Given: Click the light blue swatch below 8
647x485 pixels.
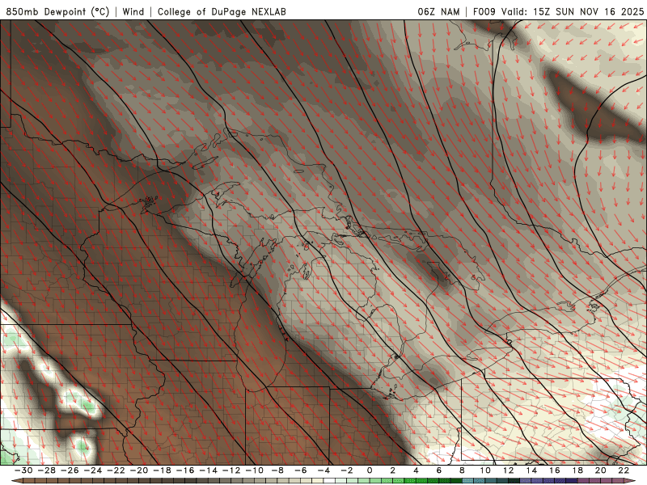Looking at the screenshot, I should [x=467, y=481].
